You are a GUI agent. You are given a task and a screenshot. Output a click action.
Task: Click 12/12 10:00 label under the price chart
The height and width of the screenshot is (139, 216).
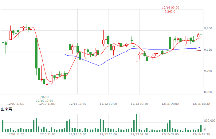[108, 104]
